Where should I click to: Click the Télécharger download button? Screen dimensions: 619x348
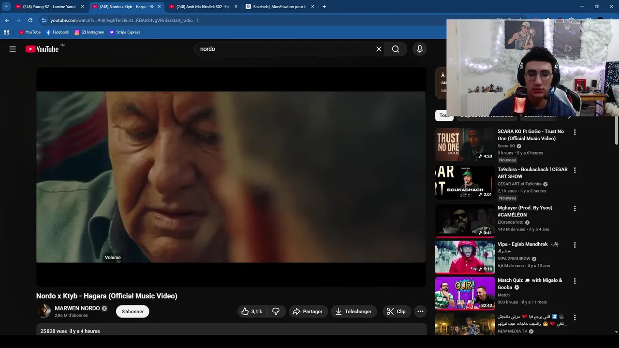(x=354, y=312)
